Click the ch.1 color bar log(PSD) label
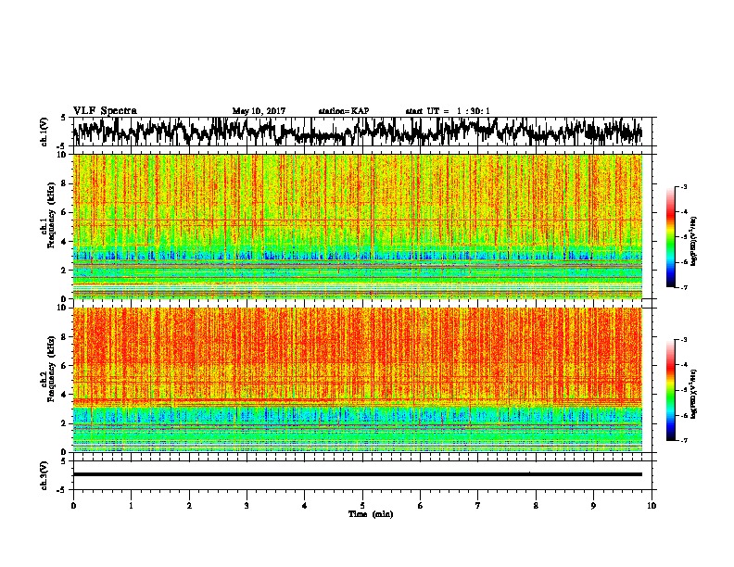Viewport: 734px width, 567px height. [x=693, y=242]
